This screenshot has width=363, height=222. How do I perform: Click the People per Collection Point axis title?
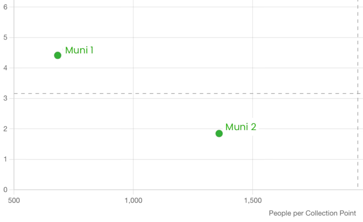coord(312,213)
